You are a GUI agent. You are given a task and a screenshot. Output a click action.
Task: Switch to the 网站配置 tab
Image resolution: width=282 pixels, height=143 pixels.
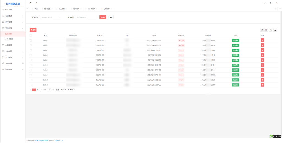click(47, 9)
